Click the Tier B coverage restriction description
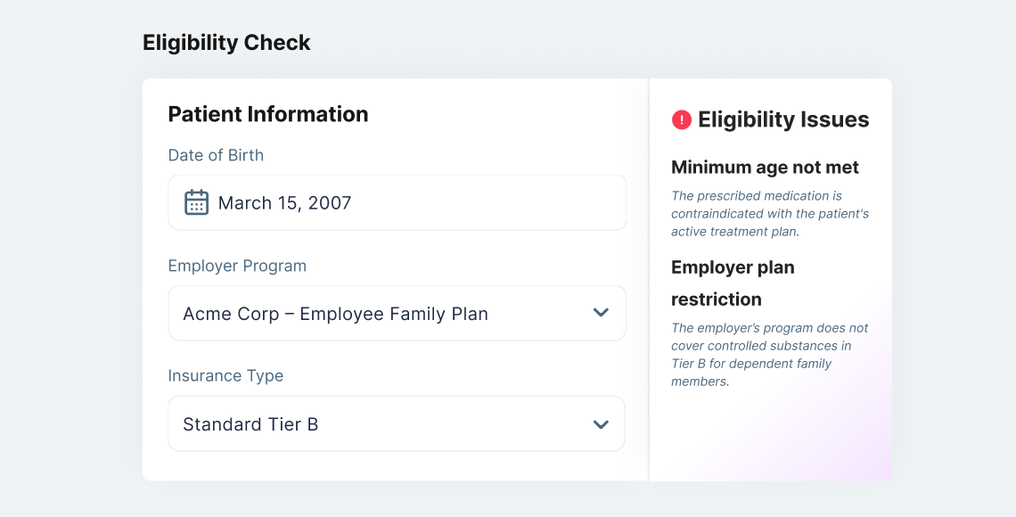This screenshot has width=1016, height=517. click(x=769, y=354)
